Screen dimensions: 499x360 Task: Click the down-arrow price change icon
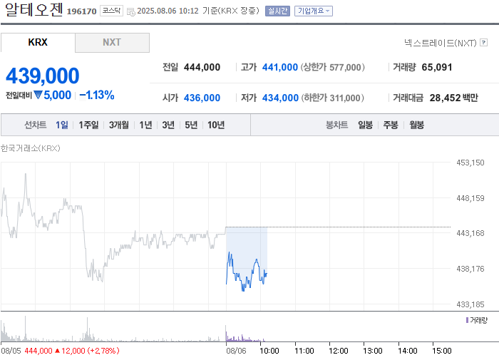38,95
